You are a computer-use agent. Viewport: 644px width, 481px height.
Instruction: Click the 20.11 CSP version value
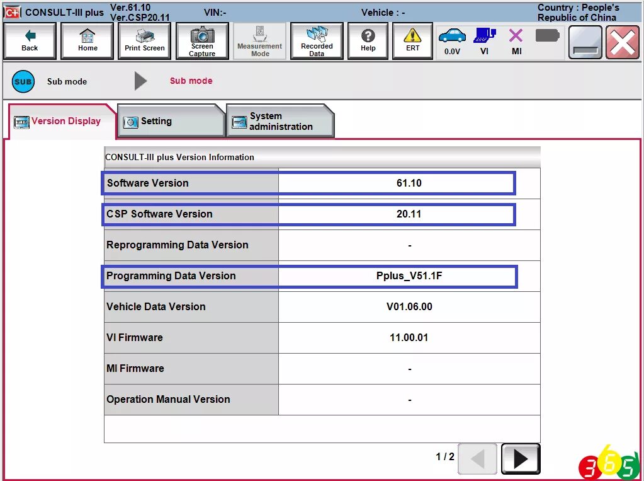click(409, 214)
